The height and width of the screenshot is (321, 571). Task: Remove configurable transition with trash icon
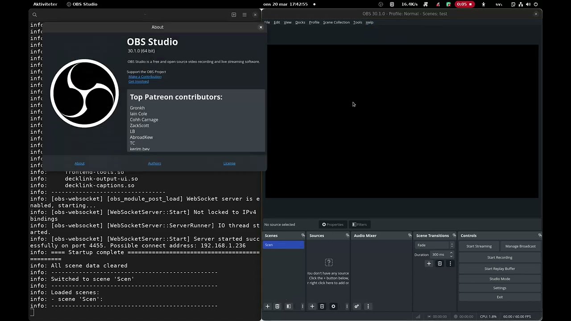point(439,263)
